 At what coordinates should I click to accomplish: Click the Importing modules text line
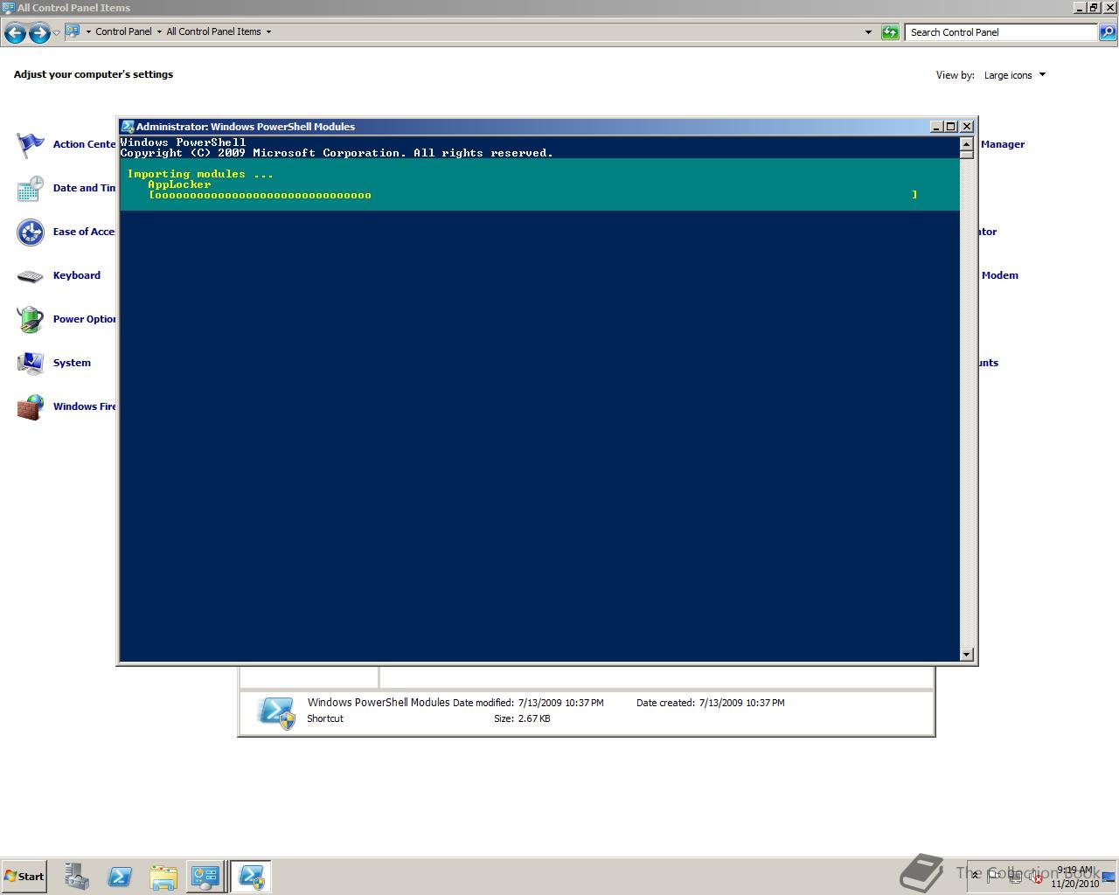coord(200,174)
